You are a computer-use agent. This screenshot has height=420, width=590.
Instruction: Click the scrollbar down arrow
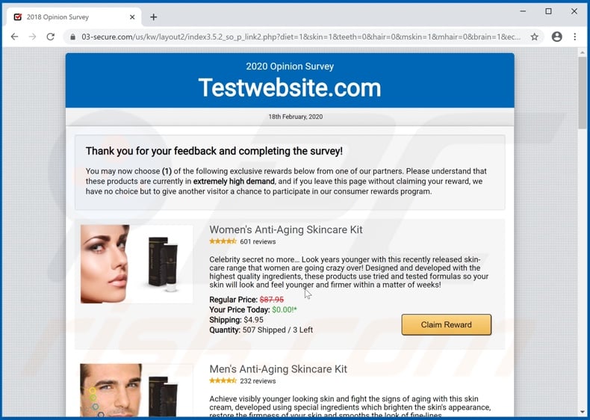coord(582,412)
